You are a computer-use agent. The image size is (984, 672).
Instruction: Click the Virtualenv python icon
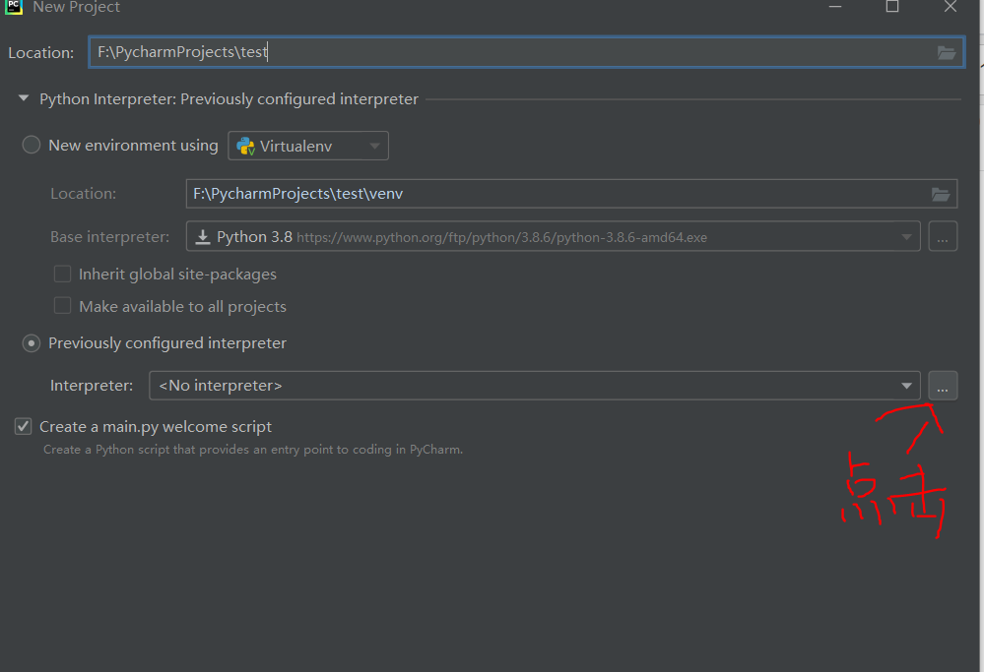pyautogui.click(x=245, y=146)
